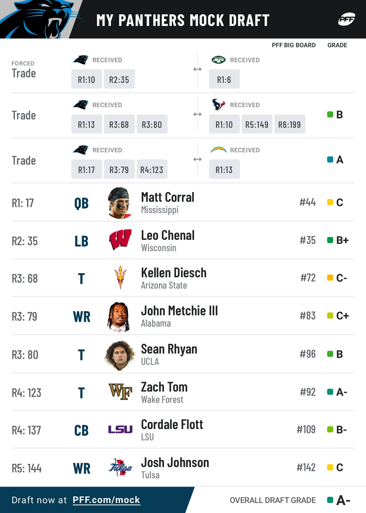Click the yellow C grade swatch for Matt Corral
This screenshot has height=513, width=366.
click(x=330, y=202)
